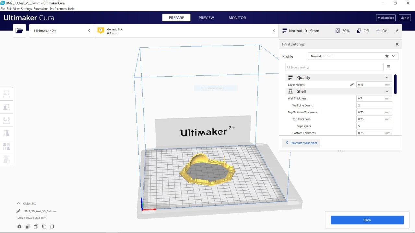Switch to the top view cube icon

coord(36,227)
